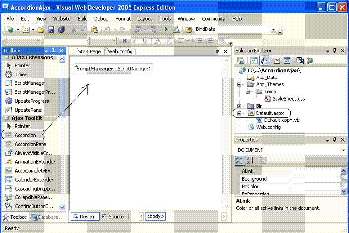Select Web.config file in Solution Explorer
Screen dimensions: 349x233
point(268,127)
